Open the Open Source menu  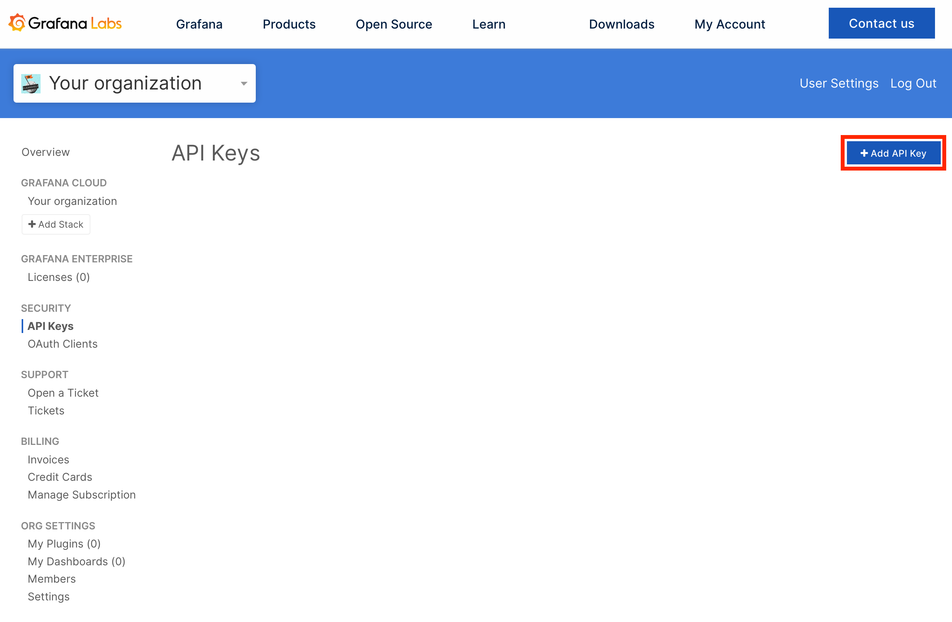point(394,24)
